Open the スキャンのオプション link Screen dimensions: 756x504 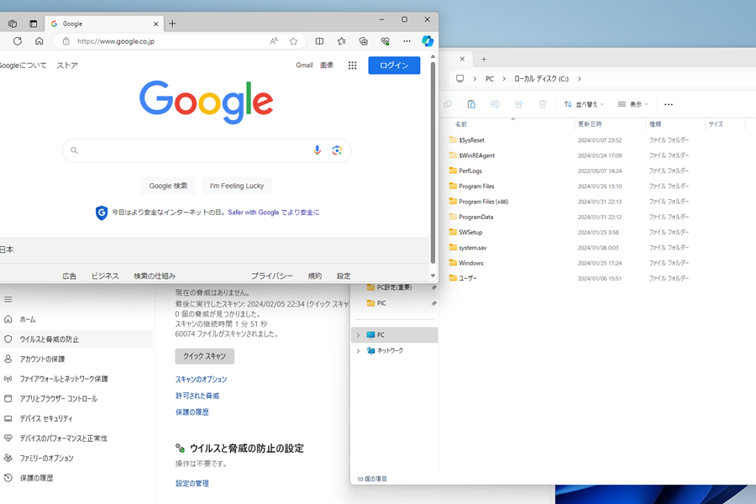201,380
